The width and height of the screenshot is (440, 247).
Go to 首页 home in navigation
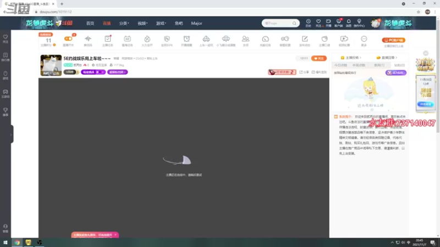(90, 23)
